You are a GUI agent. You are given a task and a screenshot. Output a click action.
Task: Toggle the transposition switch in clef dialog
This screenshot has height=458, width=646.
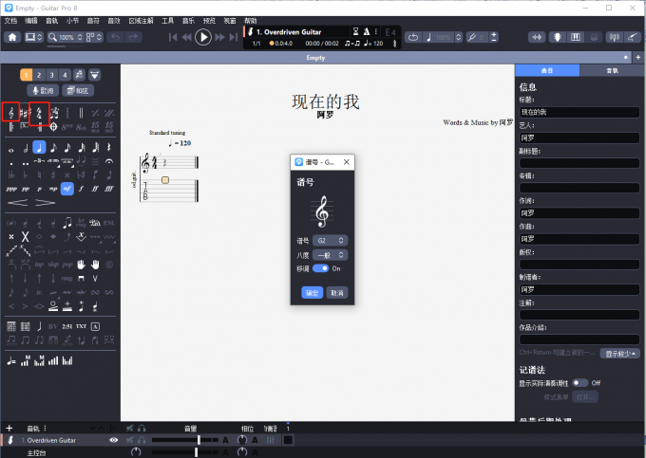[320, 268]
